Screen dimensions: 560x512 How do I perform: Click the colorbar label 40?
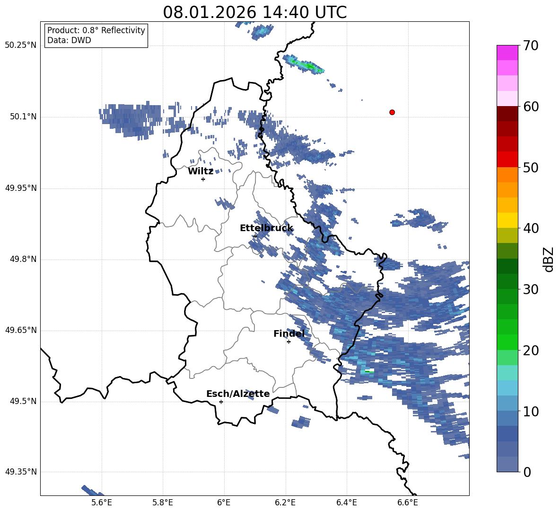click(531, 228)
